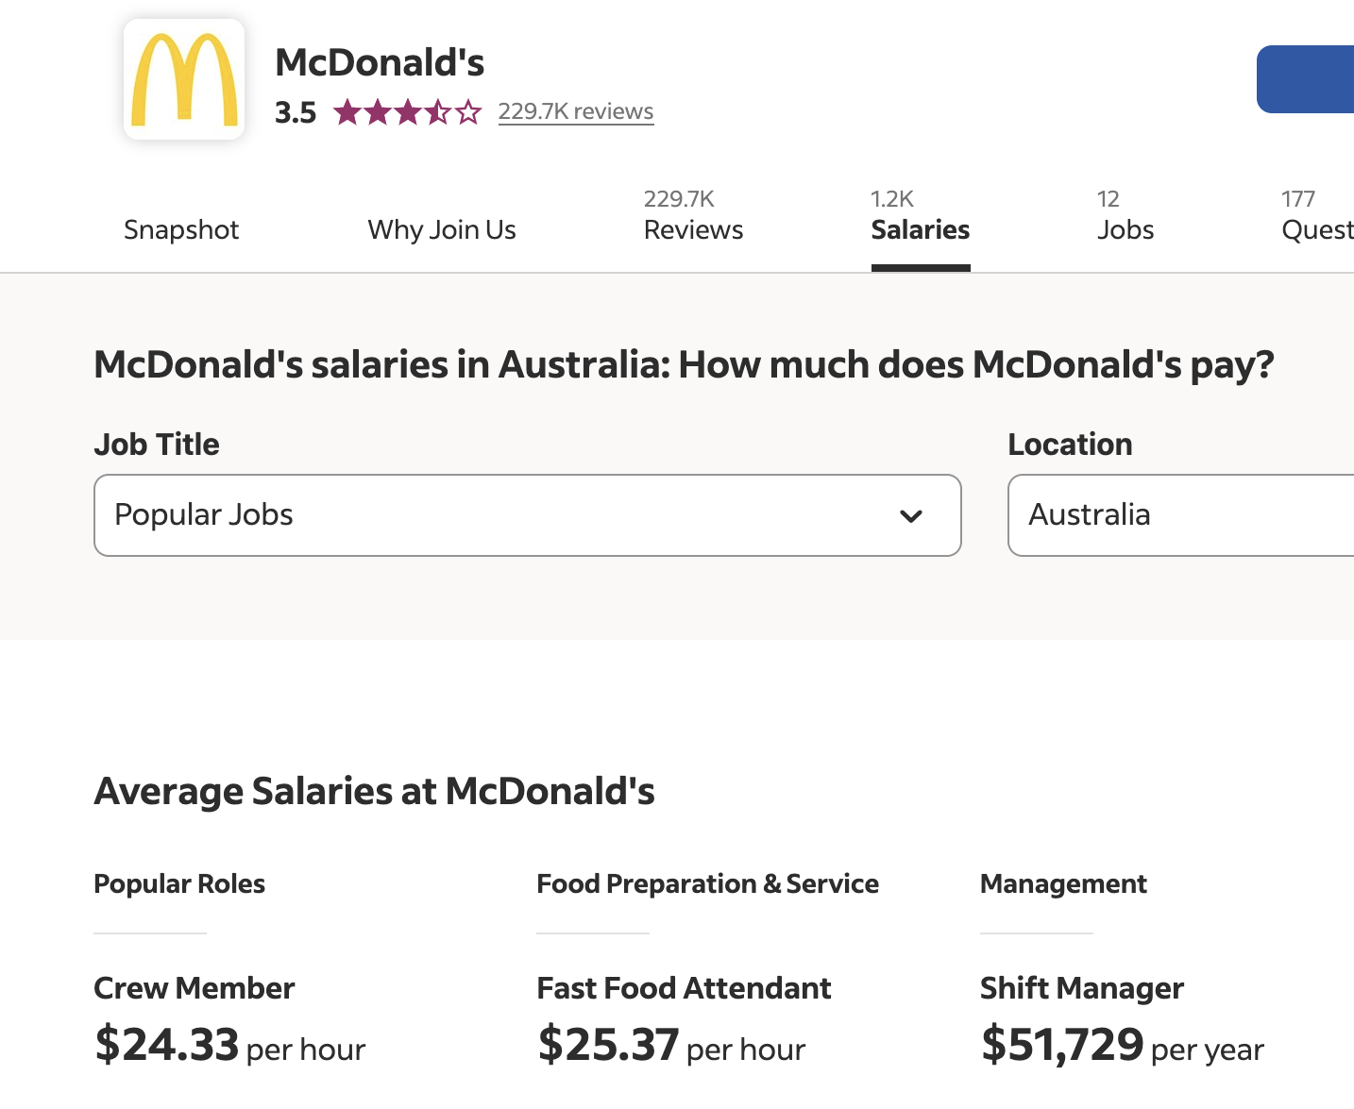Select the Salaries tab
Viewport: 1354px width, 1109px height.
pyautogui.click(x=920, y=219)
